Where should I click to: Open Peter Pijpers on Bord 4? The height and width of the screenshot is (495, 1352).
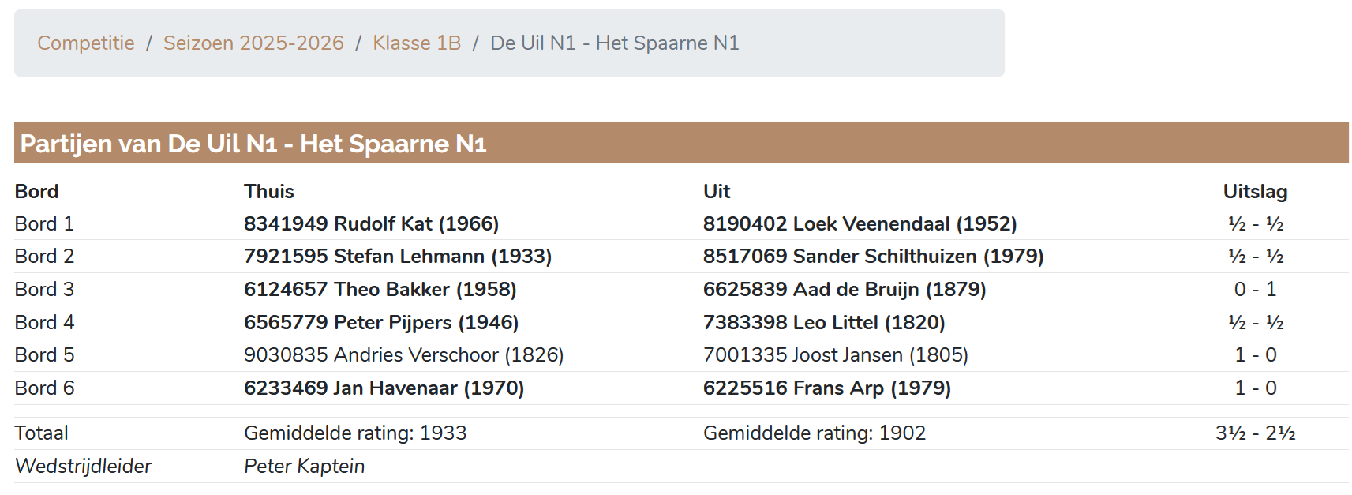381,322
